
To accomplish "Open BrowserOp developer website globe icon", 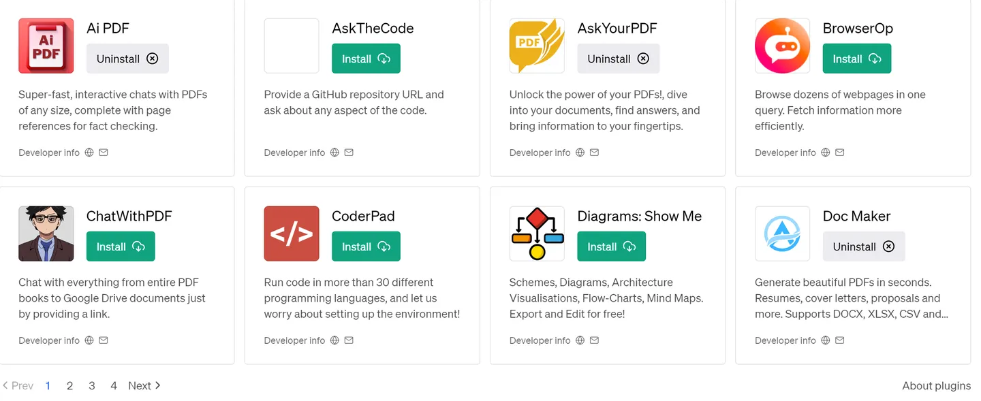I will [x=826, y=153].
